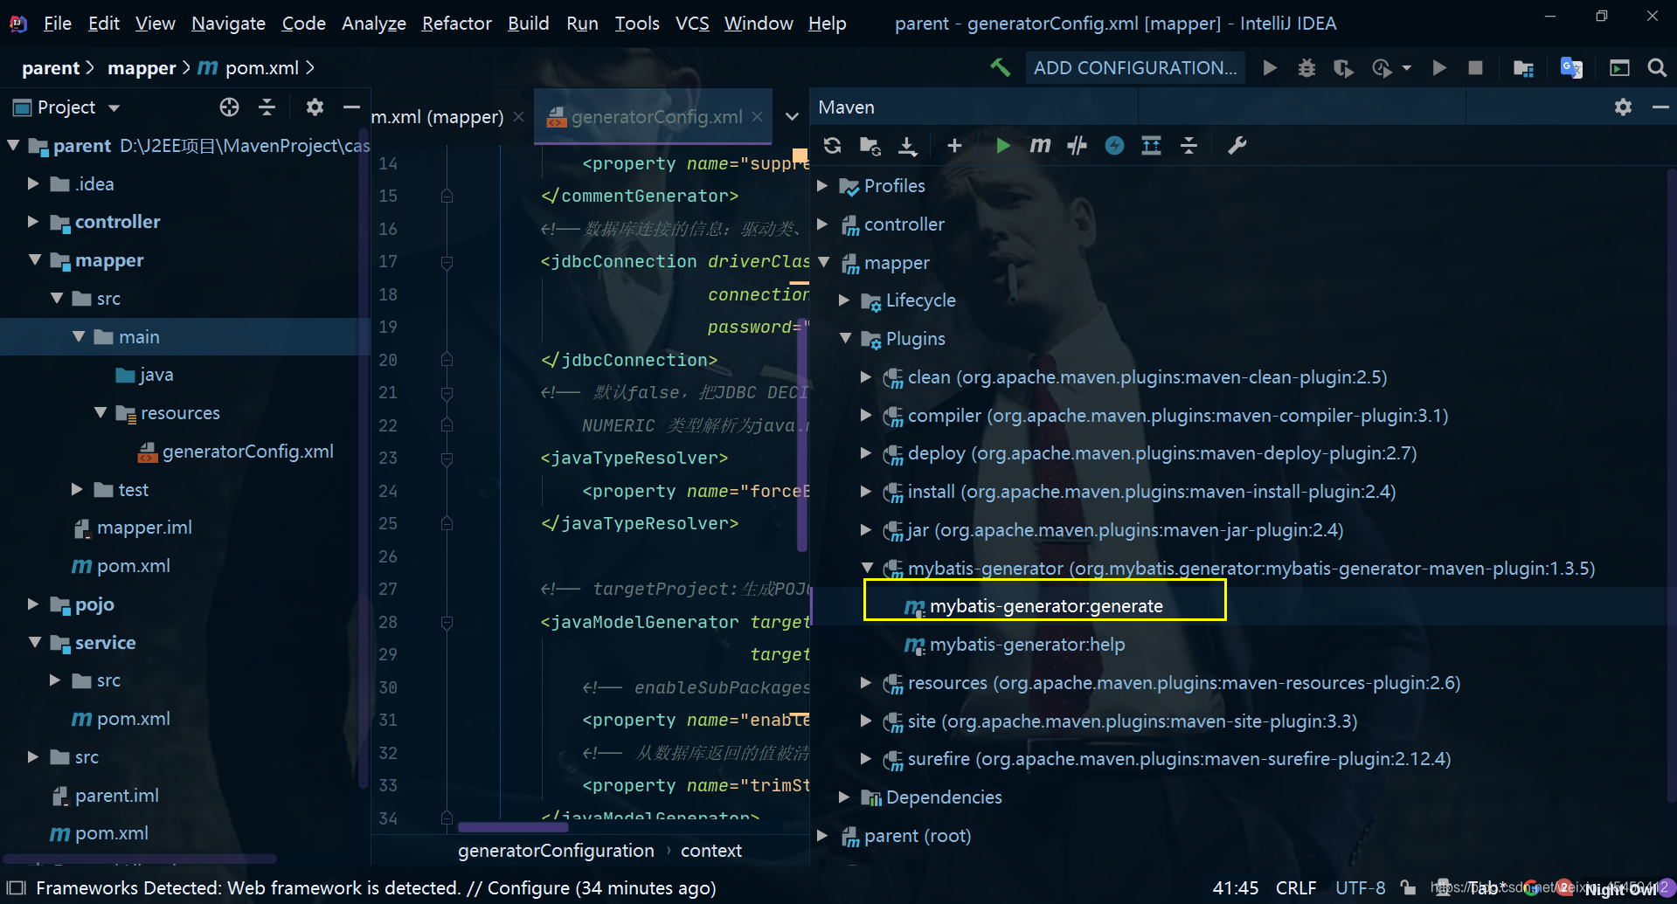Screen dimensions: 1677x904
Task: Click Show Dependencies icon in Maven toolbar
Action: pos(1151,146)
